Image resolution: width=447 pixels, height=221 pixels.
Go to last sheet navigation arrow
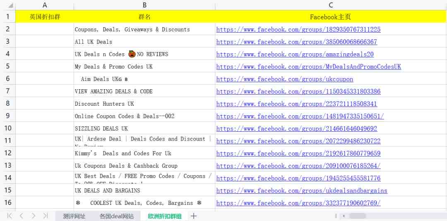point(46,216)
